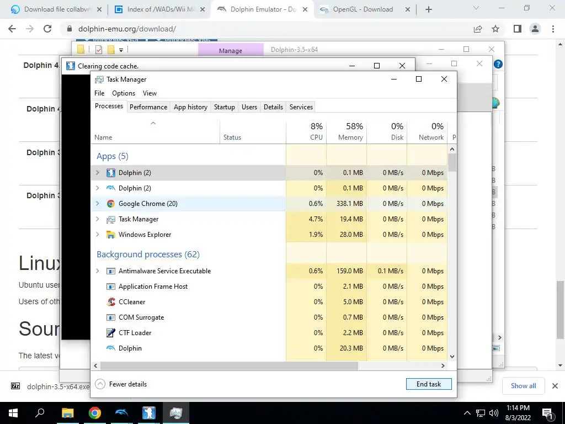The height and width of the screenshot is (424, 565).
Task: Open File Explorer from the taskbar
Action: pos(67,413)
